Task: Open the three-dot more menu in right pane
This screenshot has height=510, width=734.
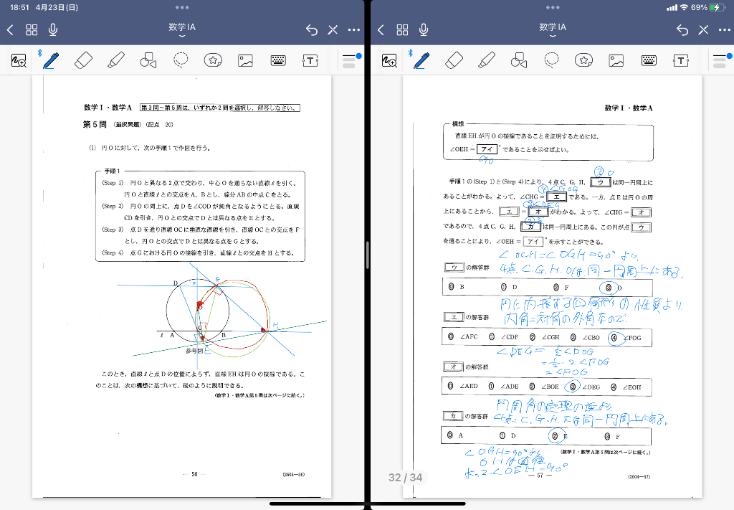Action: 724,29
